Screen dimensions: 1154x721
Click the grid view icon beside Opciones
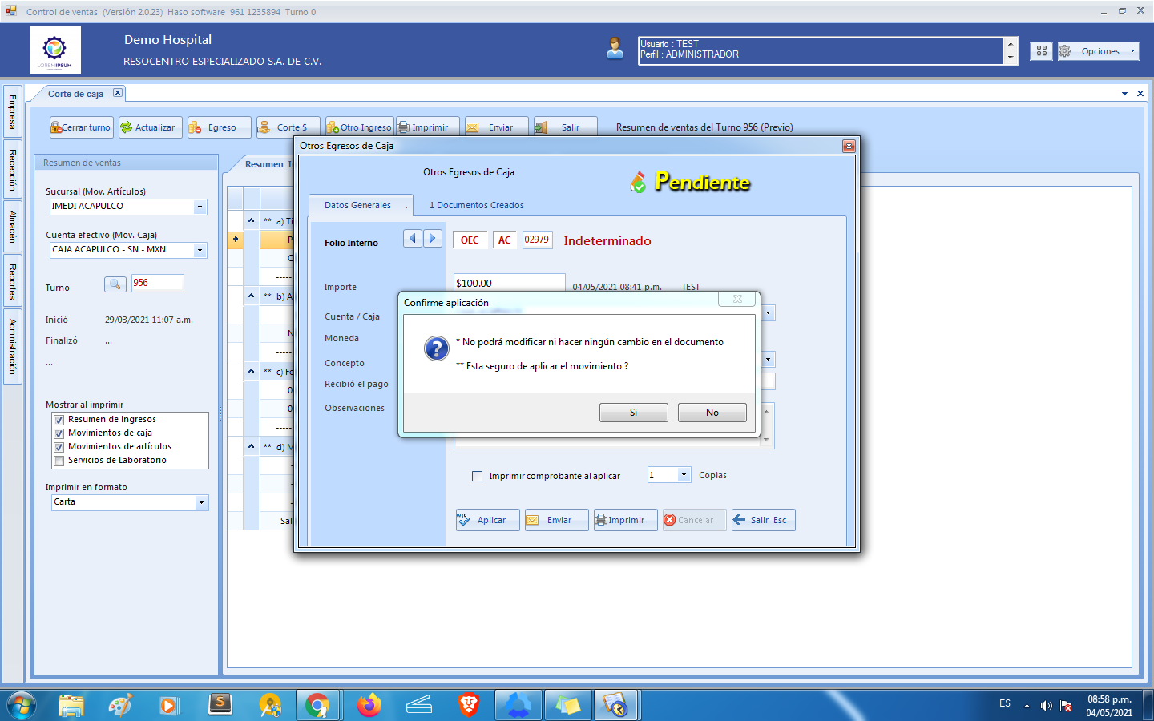(x=1041, y=50)
